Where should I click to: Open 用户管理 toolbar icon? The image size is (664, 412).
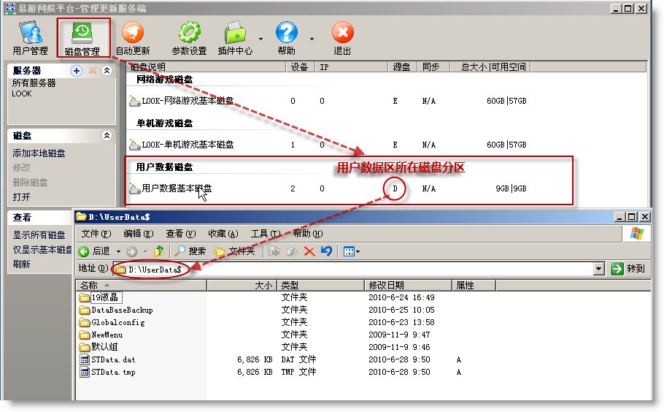(31, 38)
